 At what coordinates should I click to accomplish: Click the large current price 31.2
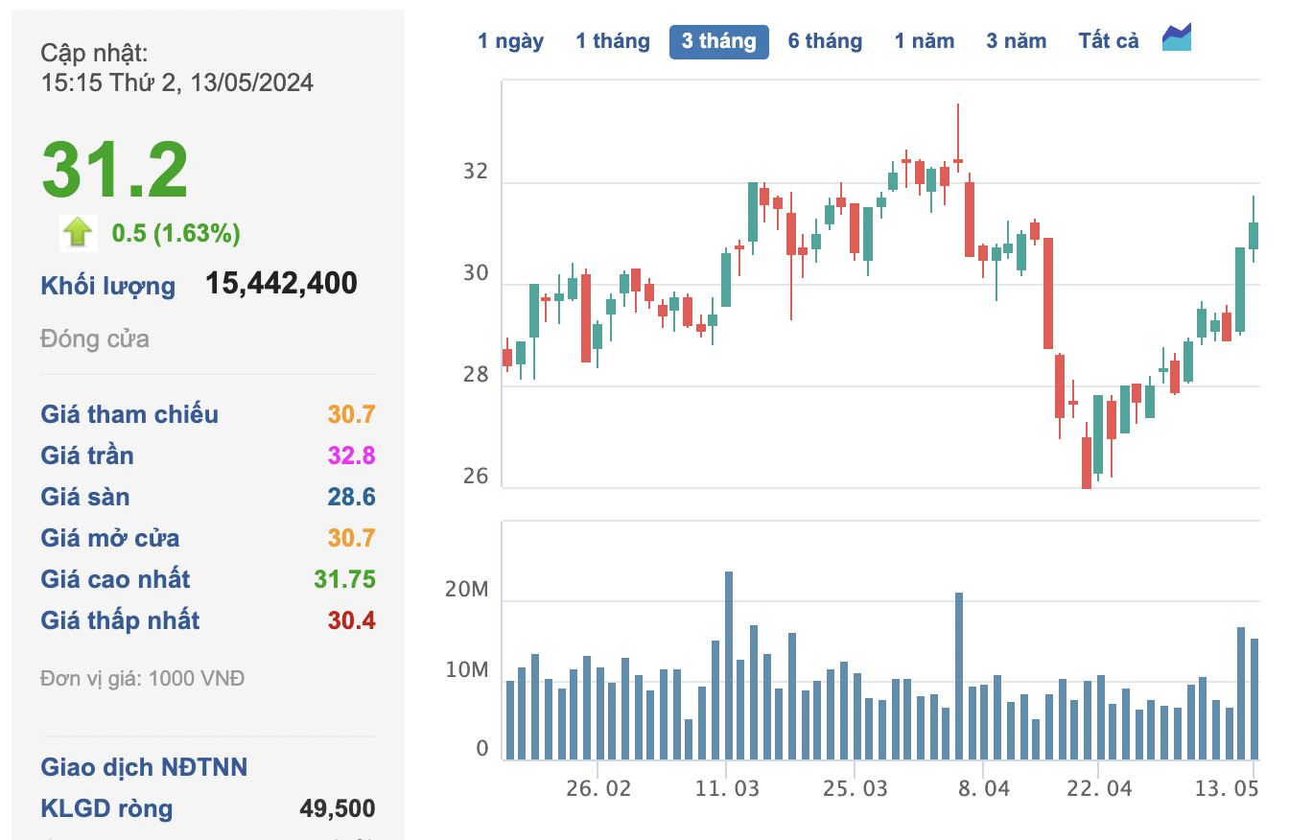115,171
